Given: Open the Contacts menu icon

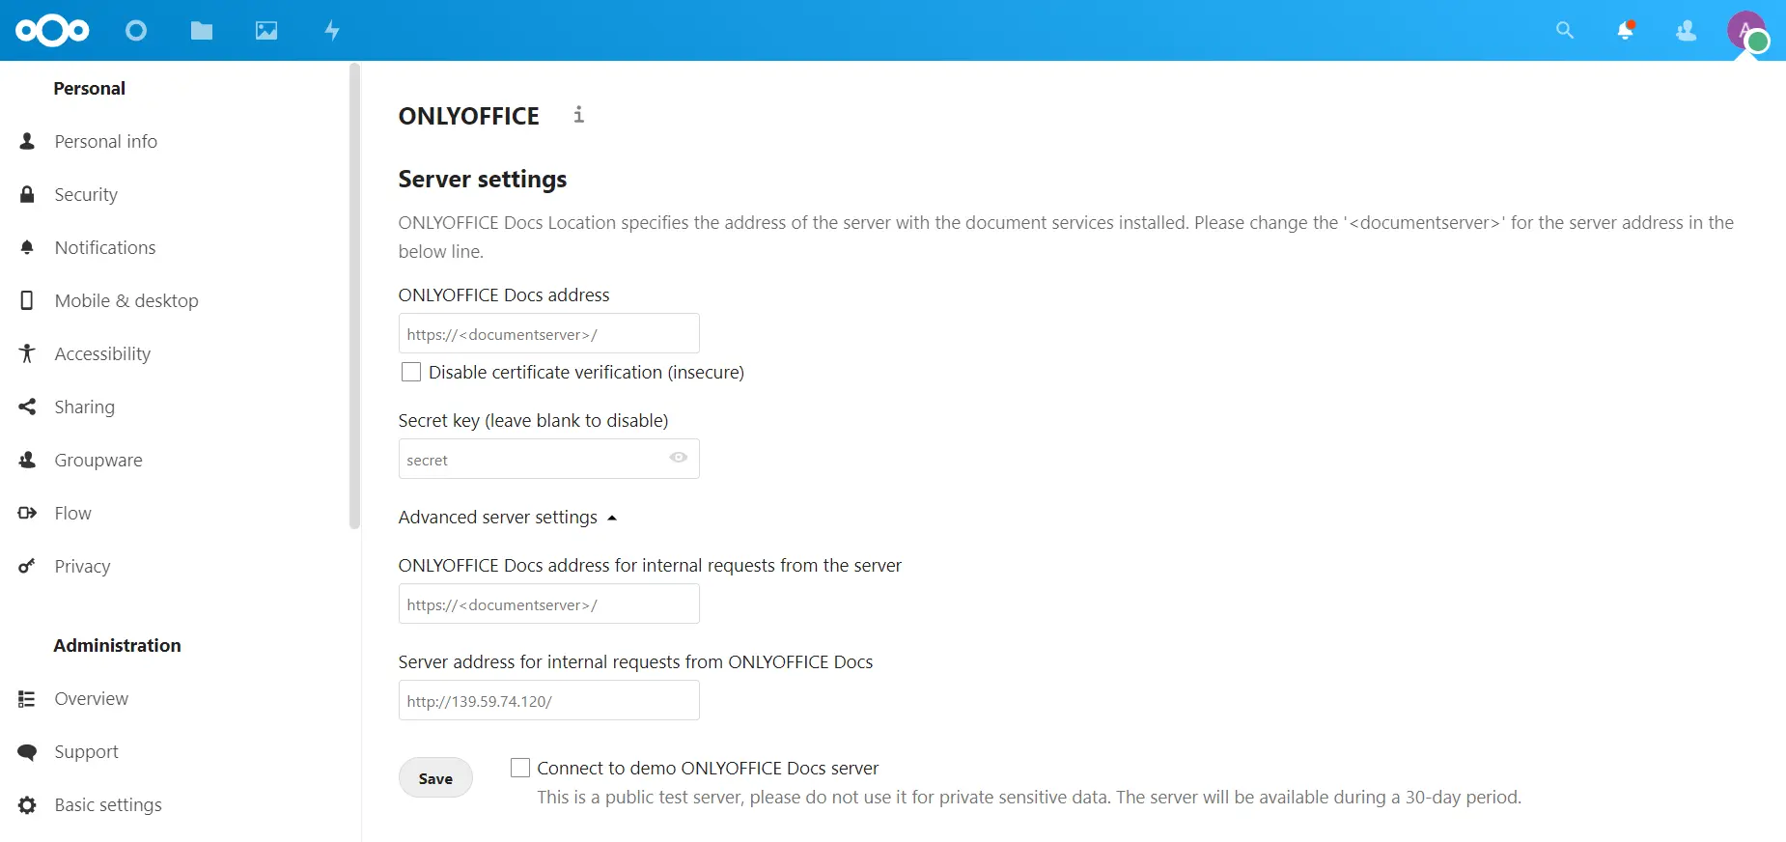Looking at the screenshot, I should 1687,31.
